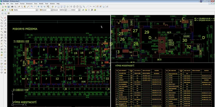This screenshot has width=215, height=107.
Task: Click the Cut scissors icon
Action: (x=19, y=6)
